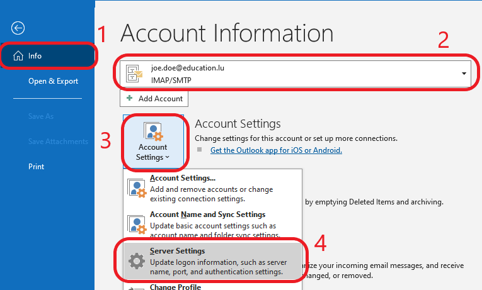This screenshot has height=290, width=482.
Task: Click the account dropdown arrow
Action: [464, 74]
